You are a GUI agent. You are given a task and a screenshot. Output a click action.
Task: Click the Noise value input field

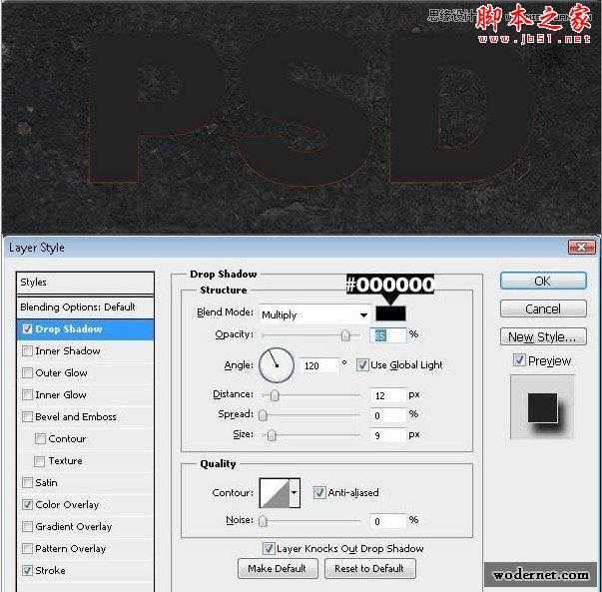click(x=387, y=521)
